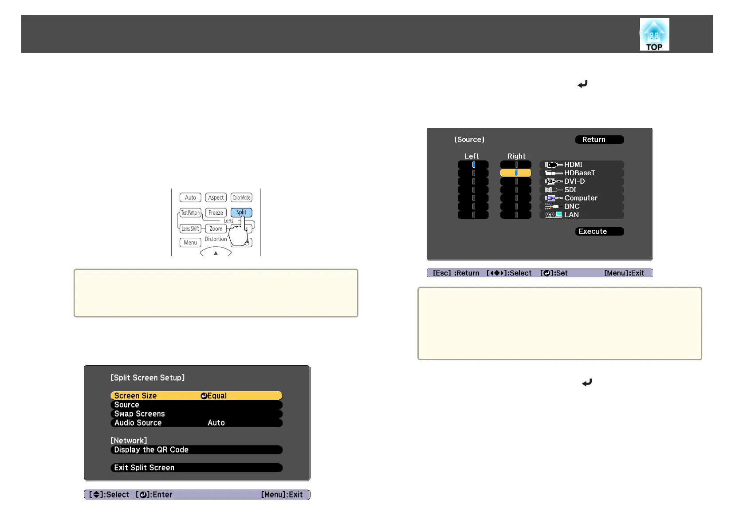Select Exit Split Screen
This screenshot has width=747, height=528.
tap(197, 468)
